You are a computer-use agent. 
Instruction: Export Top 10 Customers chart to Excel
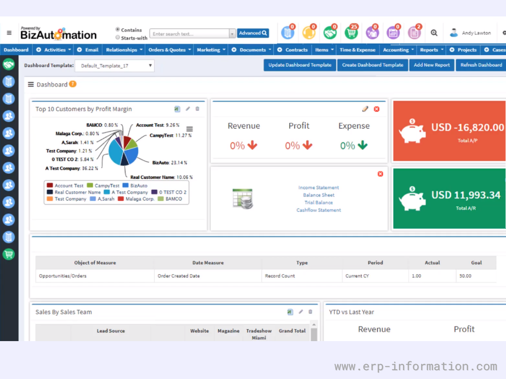[177, 109]
